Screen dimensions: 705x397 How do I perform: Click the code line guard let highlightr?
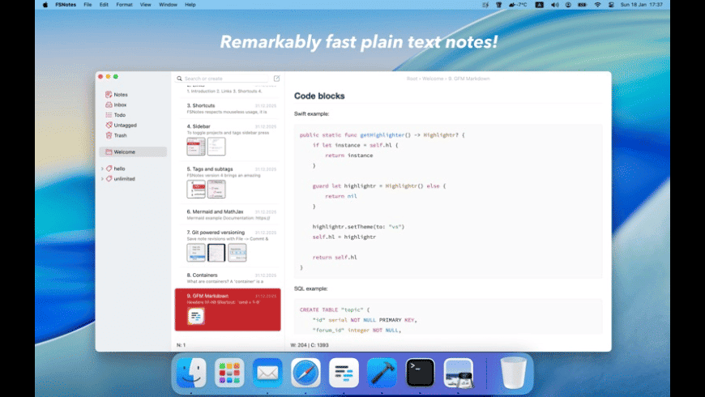point(379,186)
